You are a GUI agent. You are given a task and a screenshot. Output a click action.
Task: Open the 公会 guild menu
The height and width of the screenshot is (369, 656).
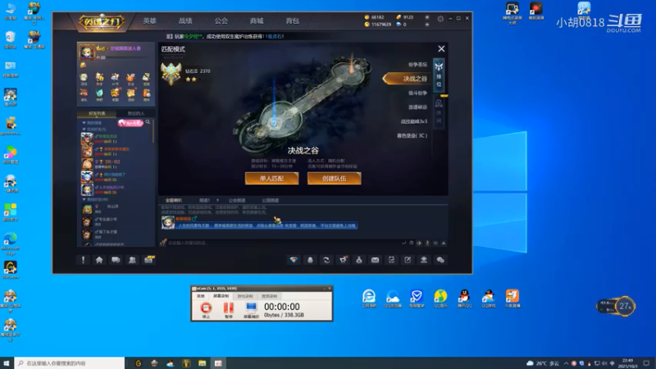click(x=221, y=20)
